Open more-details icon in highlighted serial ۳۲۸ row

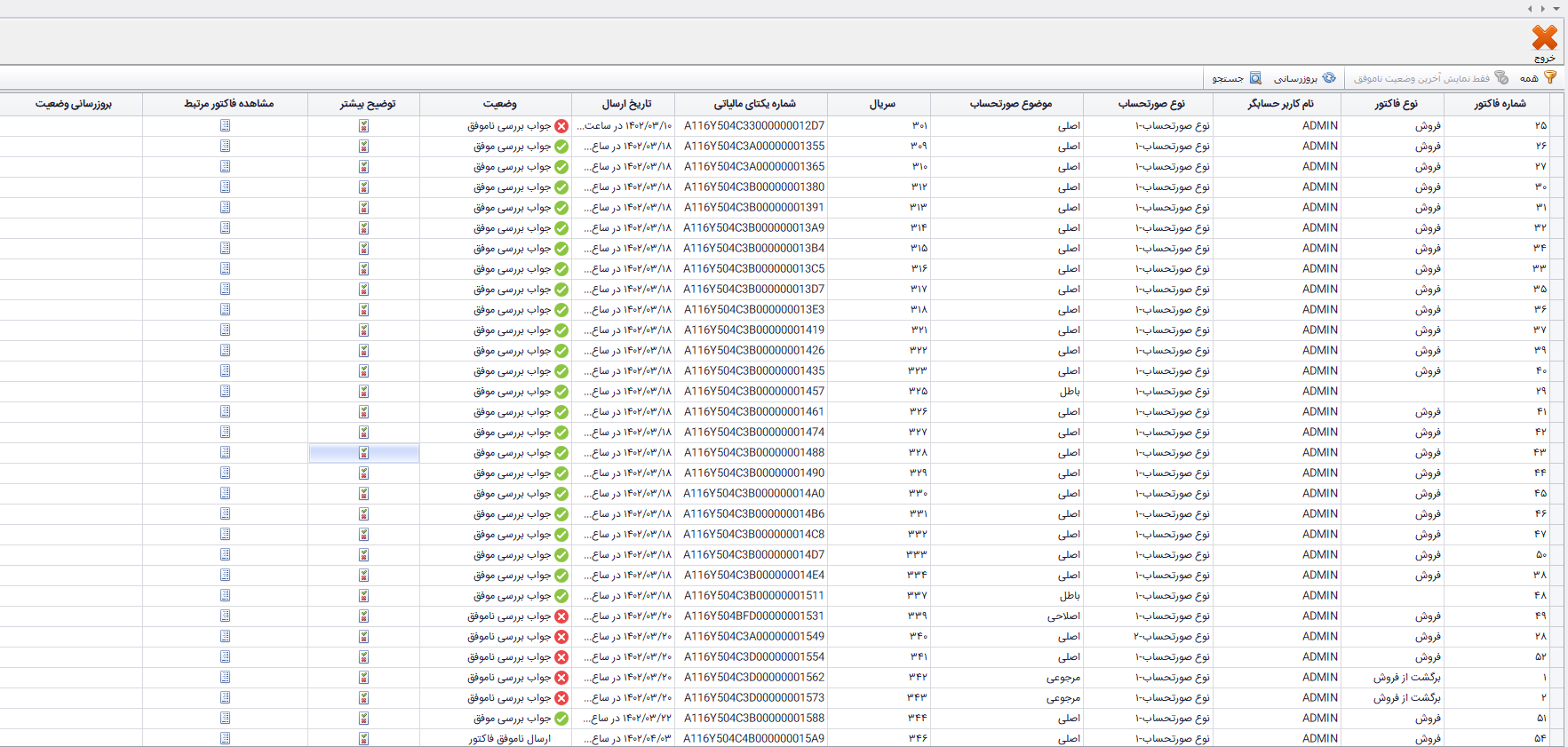pos(363,453)
